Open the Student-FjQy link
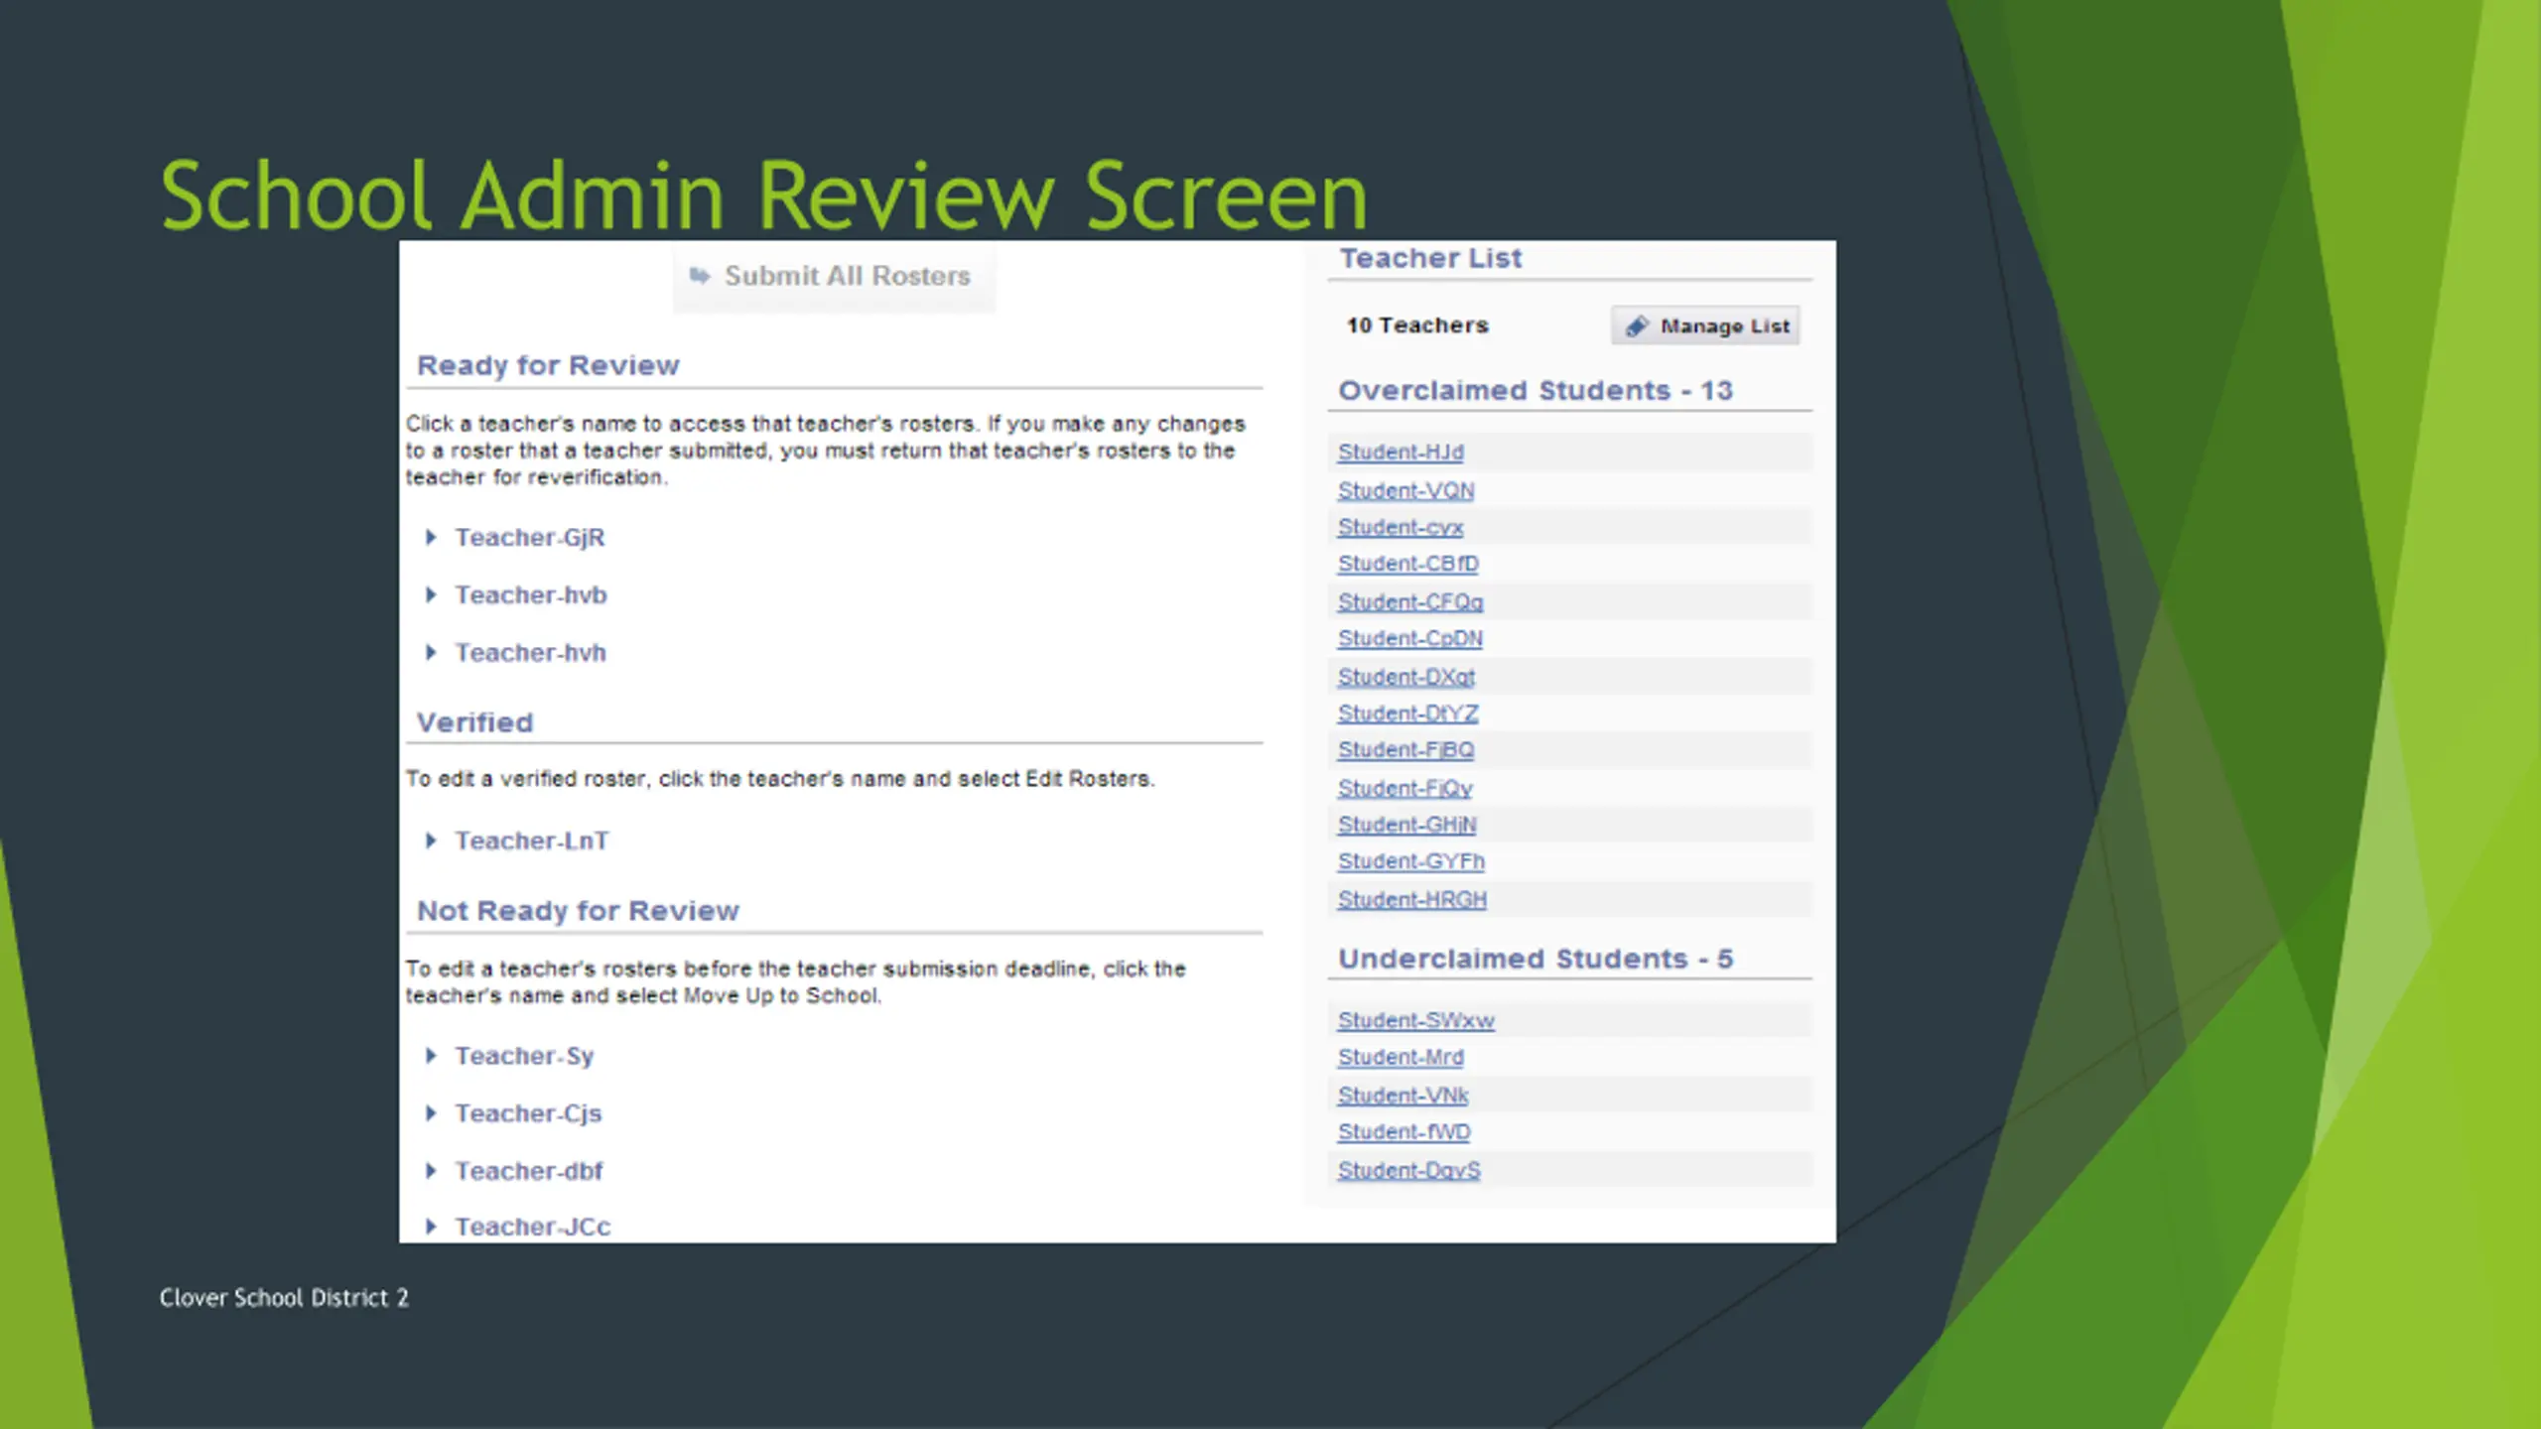Viewport: 2541px width, 1429px height. click(x=1404, y=788)
